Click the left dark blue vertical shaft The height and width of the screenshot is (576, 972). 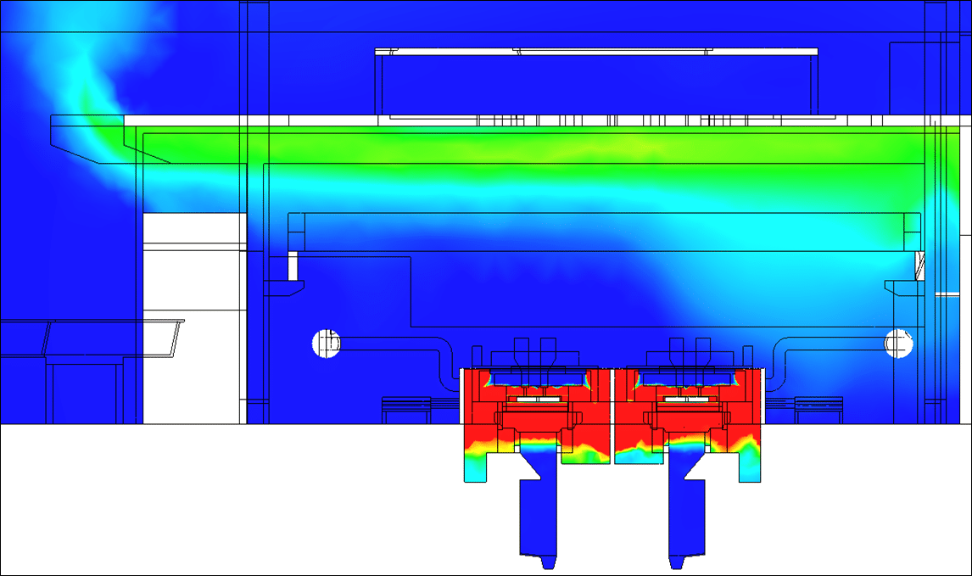539,517
